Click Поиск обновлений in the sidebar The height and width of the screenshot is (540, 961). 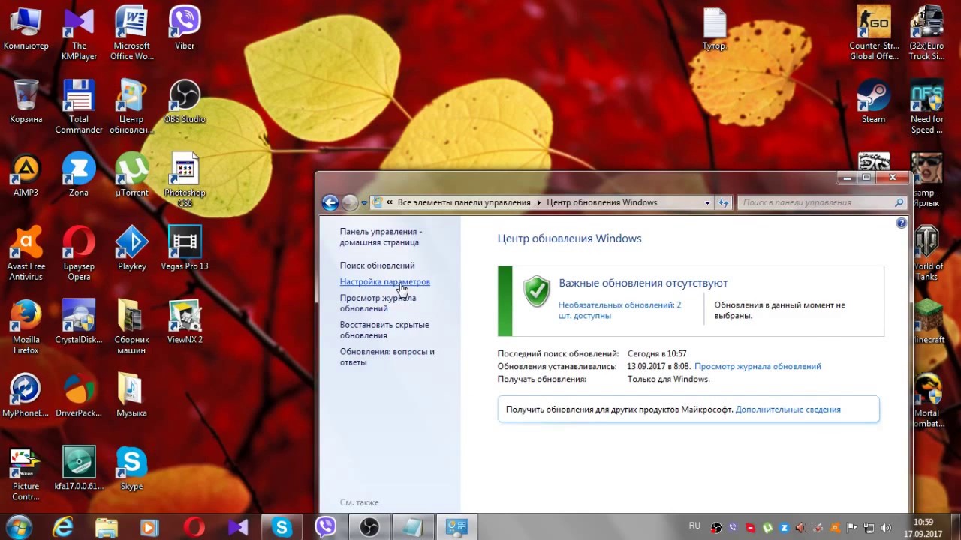coord(377,265)
